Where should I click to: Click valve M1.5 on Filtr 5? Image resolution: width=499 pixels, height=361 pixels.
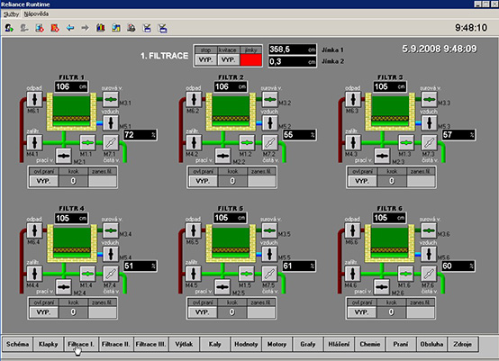click(x=246, y=274)
